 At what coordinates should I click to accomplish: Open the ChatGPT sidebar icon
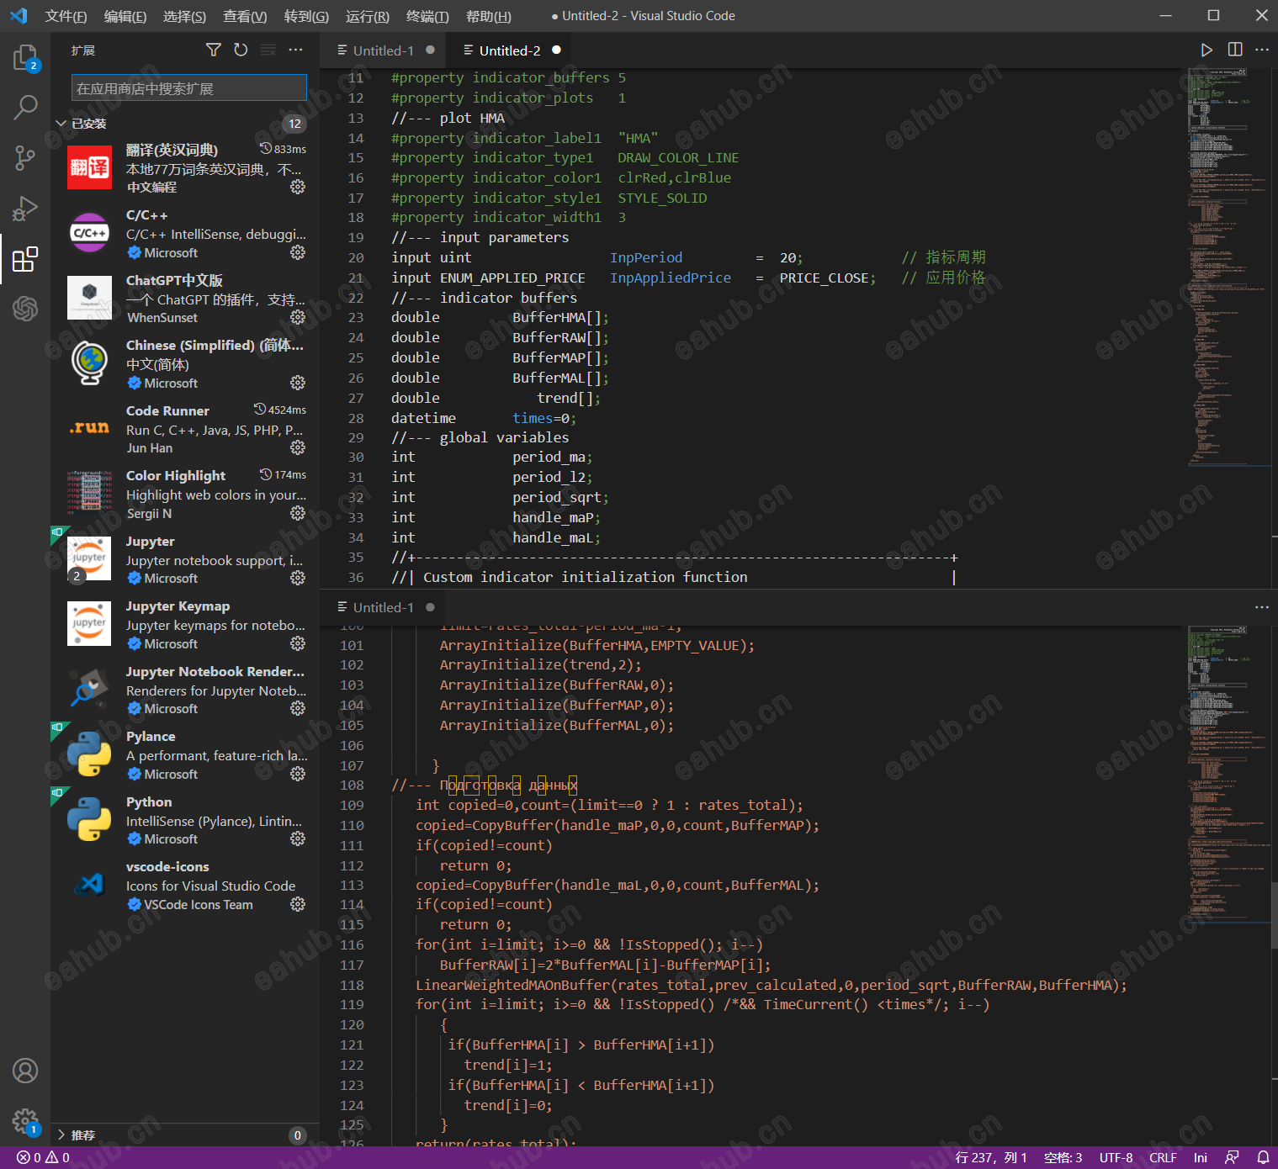pos(25,309)
